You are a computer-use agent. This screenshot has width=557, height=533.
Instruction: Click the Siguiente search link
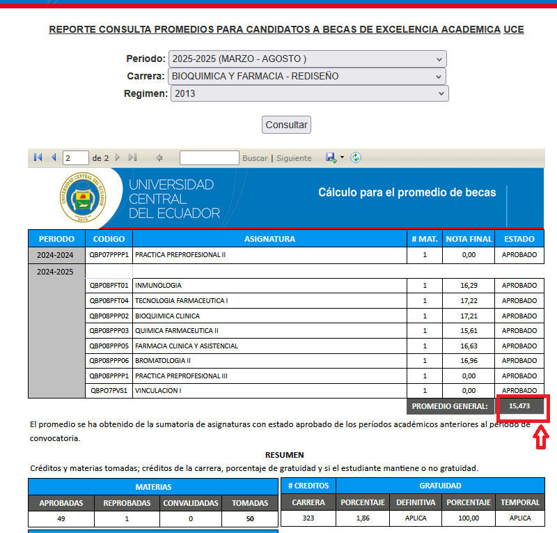(294, 158)
